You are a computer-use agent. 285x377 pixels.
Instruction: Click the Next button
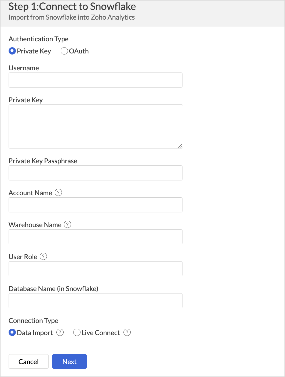coord(70,361)
